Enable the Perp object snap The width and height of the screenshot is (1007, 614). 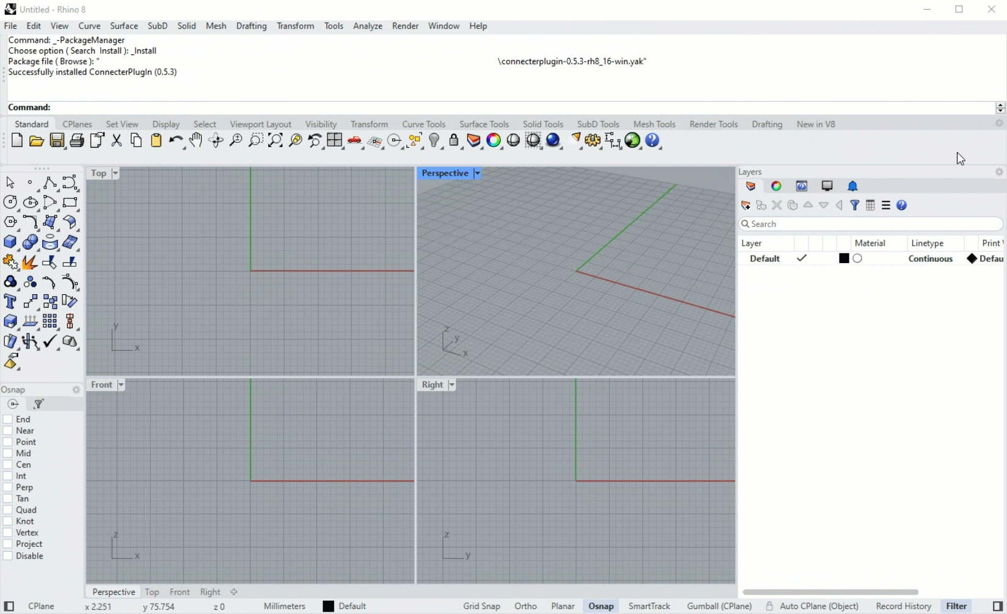(x=8, y=488)
